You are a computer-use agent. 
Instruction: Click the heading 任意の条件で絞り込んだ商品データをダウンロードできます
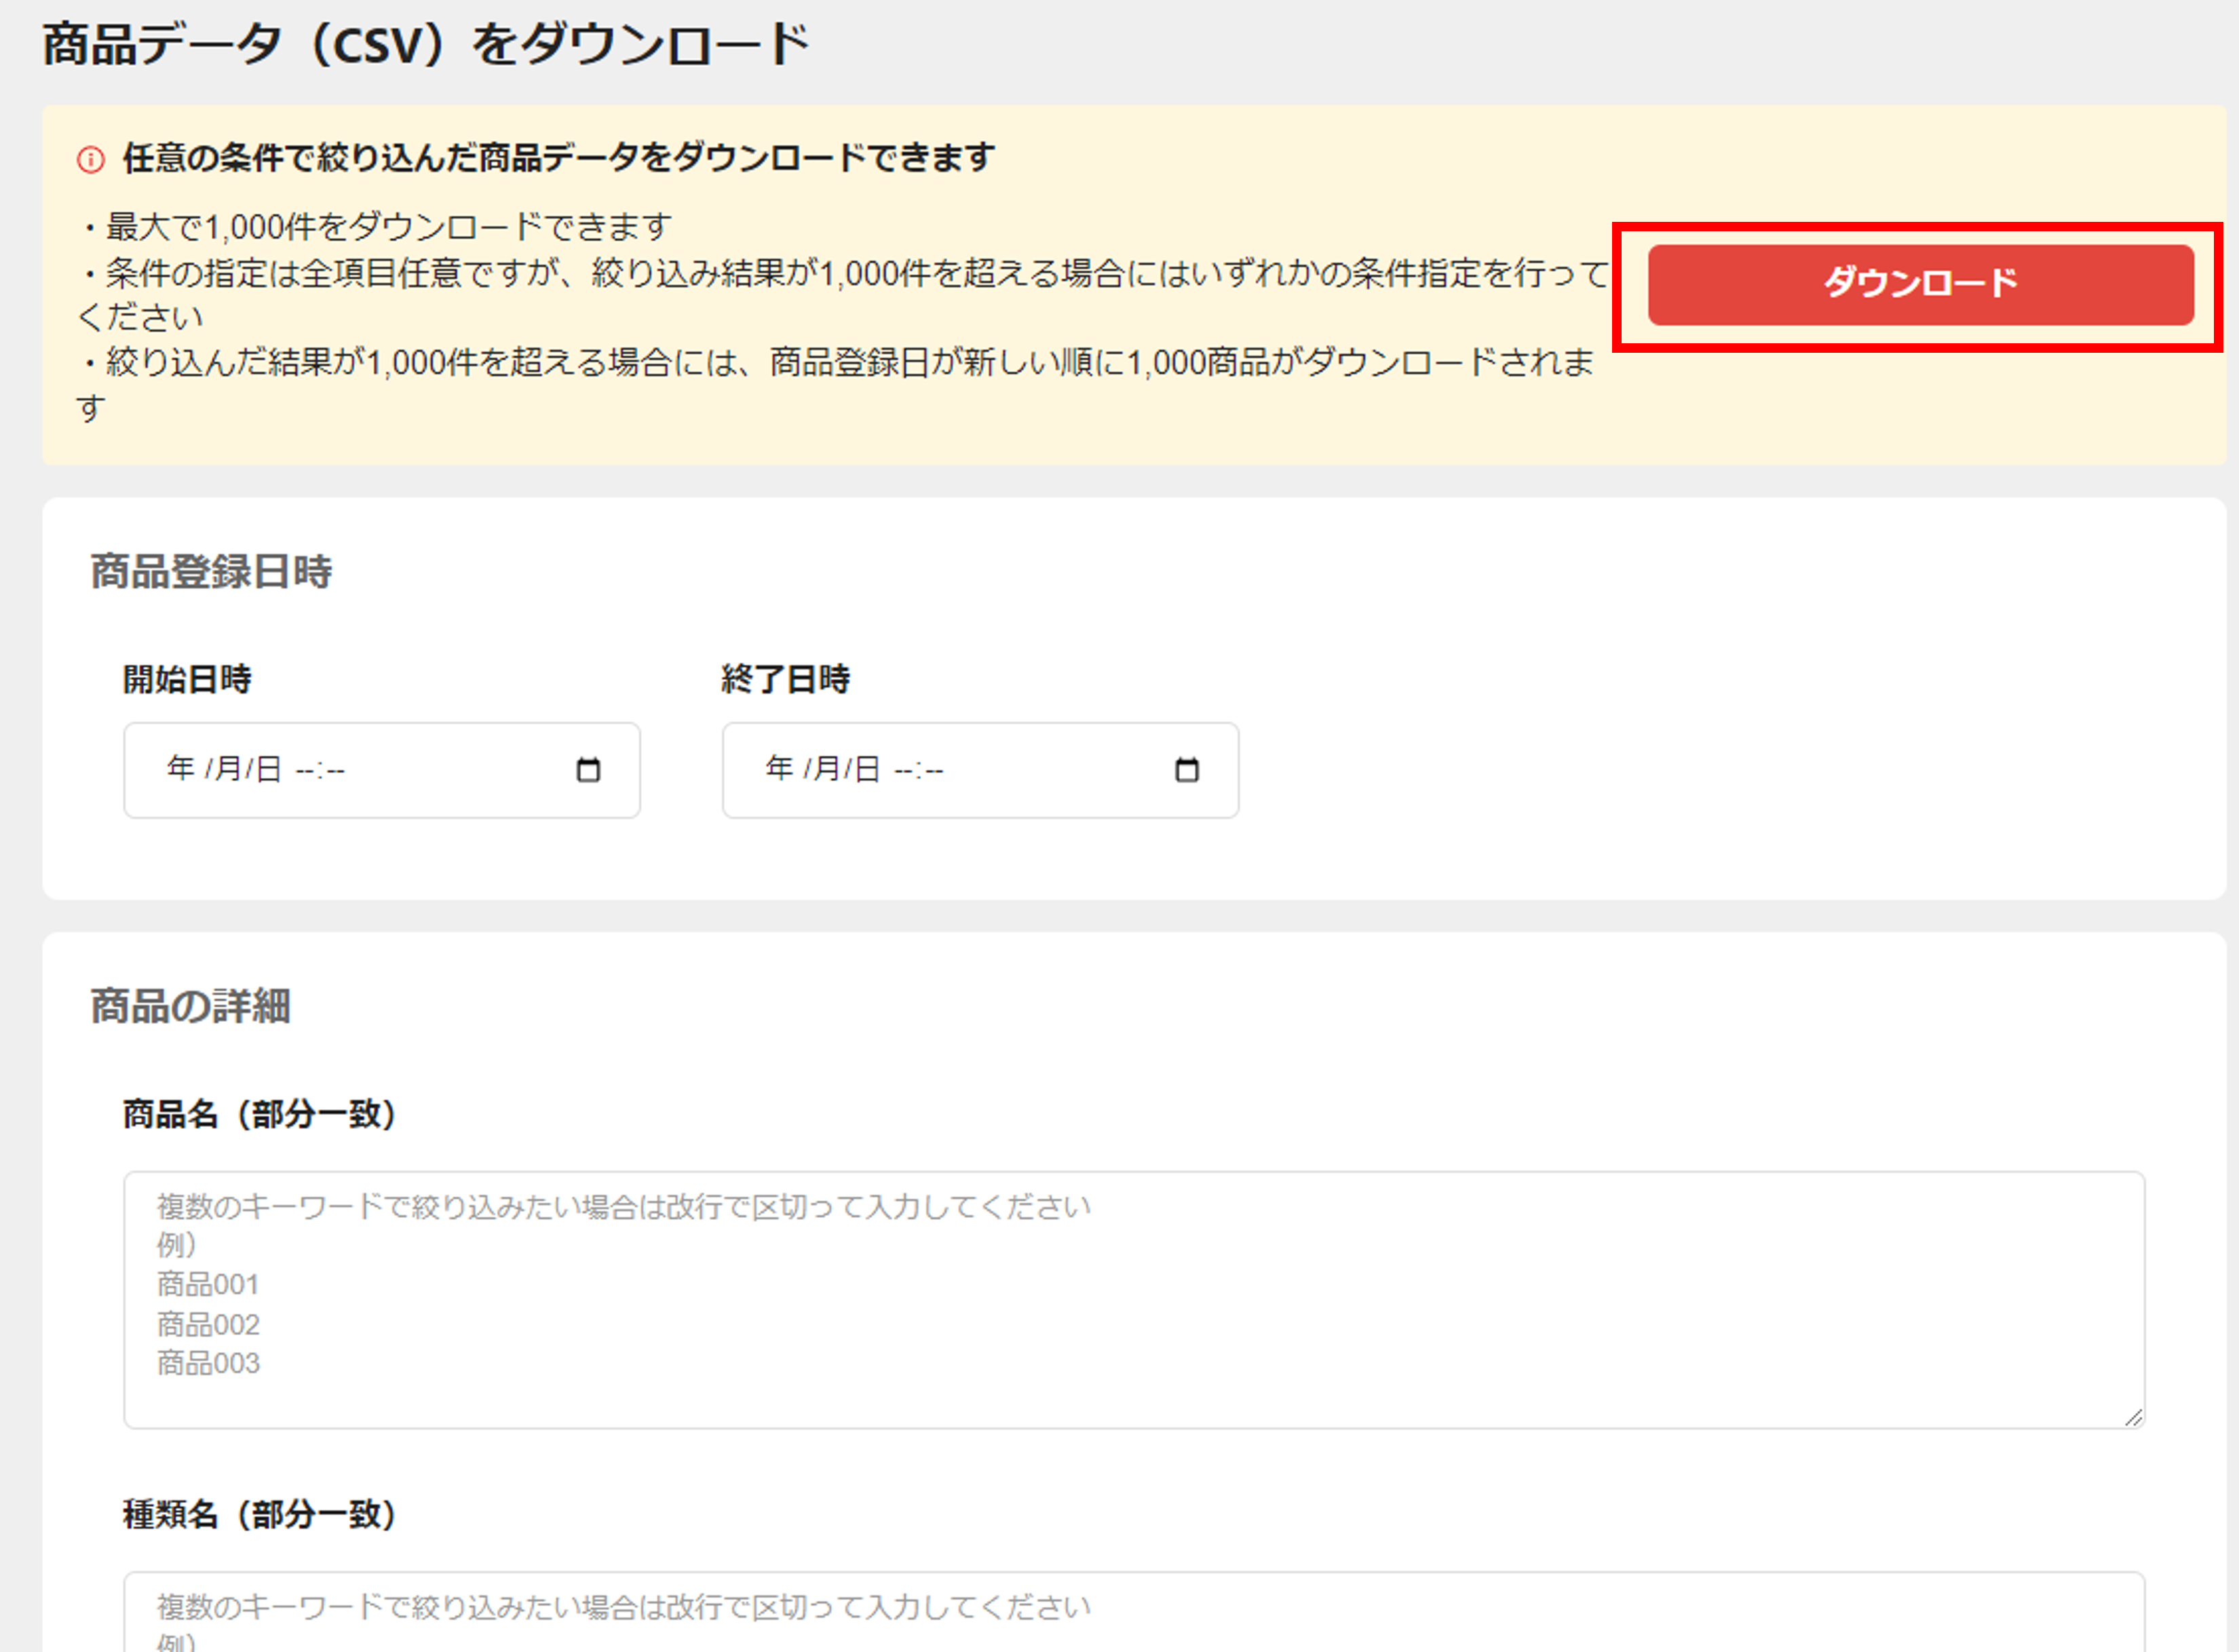[558, 158]
